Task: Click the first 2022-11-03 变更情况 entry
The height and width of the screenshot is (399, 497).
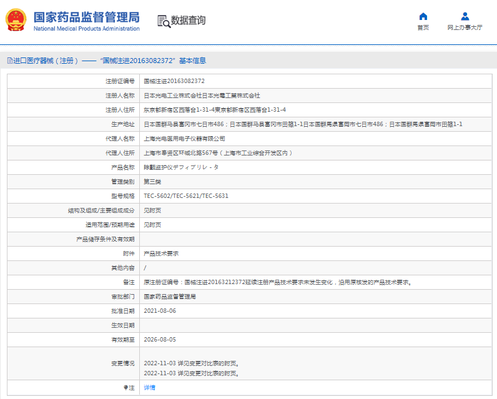Action: pos(191,363)
